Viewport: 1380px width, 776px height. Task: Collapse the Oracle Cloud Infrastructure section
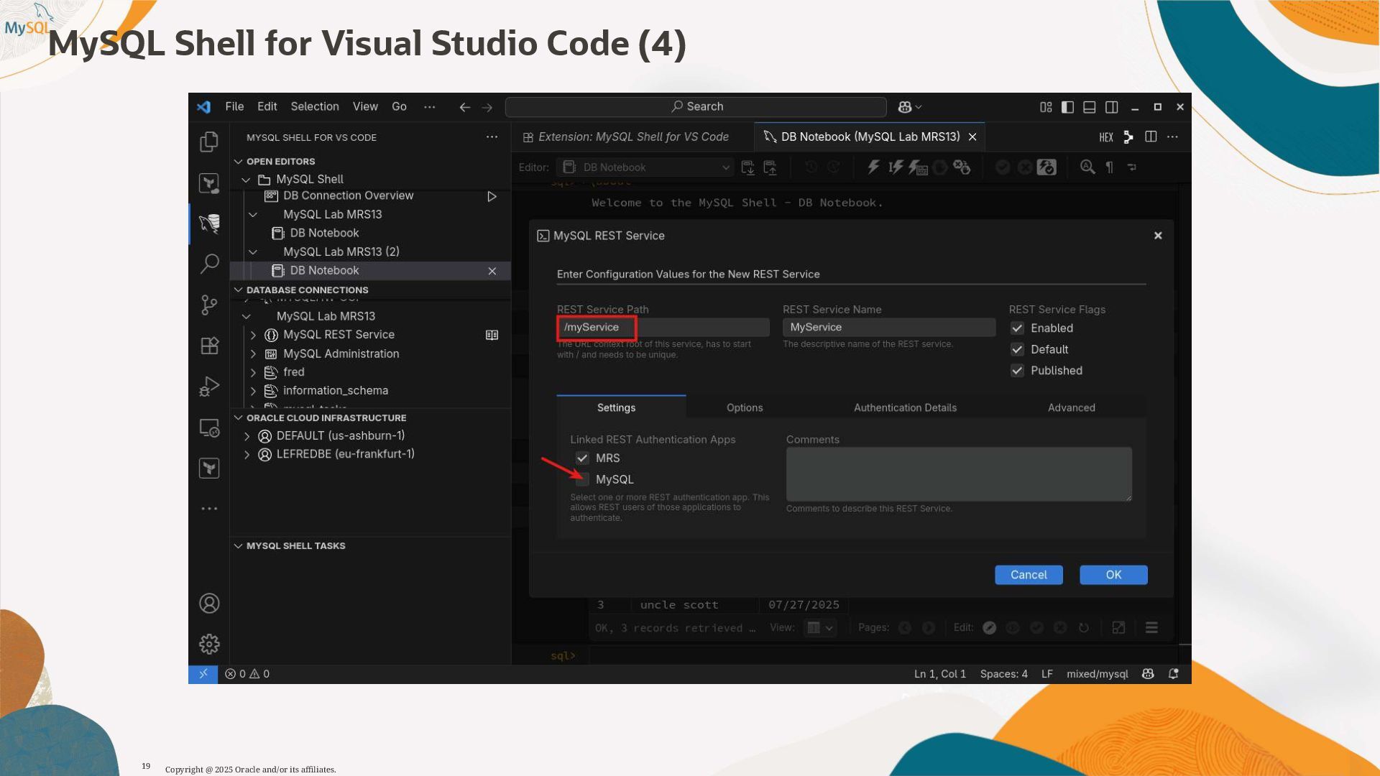tap(239, 418)
